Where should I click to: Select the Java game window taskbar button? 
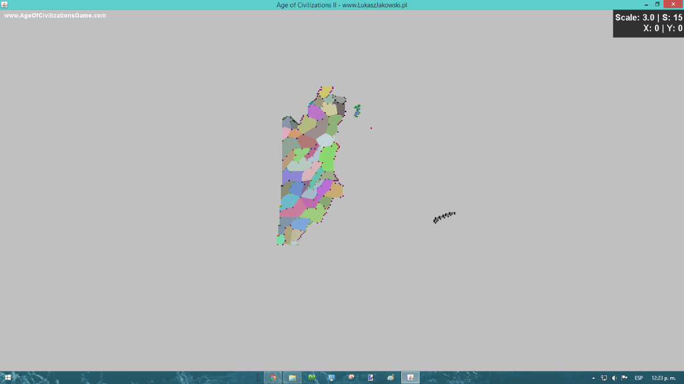click(x=410, y=378)
